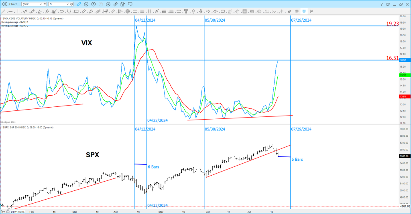Click the $VIX CBOE Volatility Index legend text

[32, 18]
